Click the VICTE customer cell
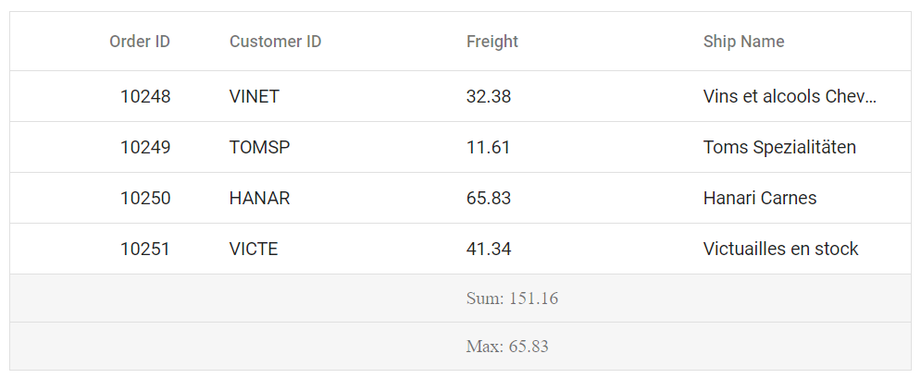921x378 pixels. tap(254, 249)
